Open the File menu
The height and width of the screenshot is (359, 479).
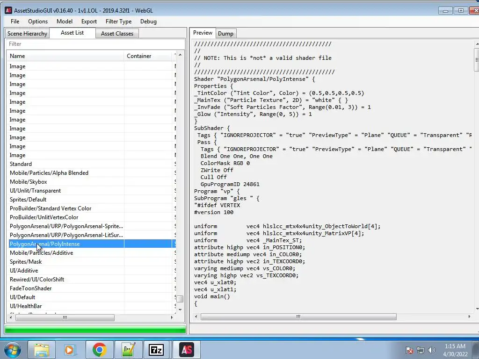(x=15, y=22)
